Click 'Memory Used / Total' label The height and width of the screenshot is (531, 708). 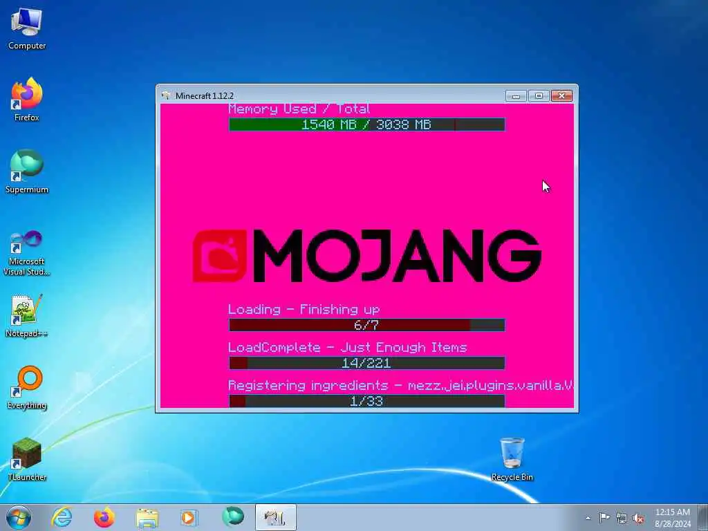(299, 109)
